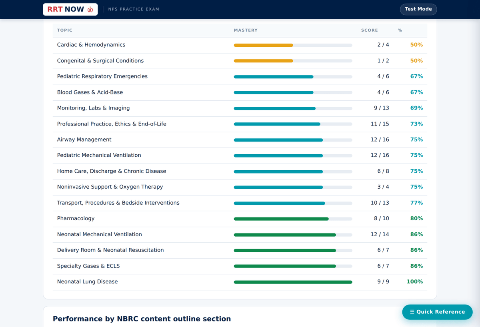Select Home Care, Discharge & Chronic Disease
The height and width of the screenshot is (327, 480).
112,171
